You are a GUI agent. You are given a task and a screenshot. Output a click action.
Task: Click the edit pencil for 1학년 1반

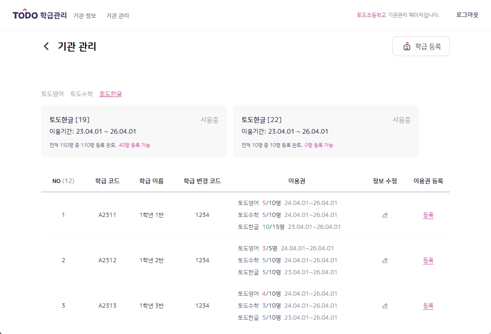(385, 215)
